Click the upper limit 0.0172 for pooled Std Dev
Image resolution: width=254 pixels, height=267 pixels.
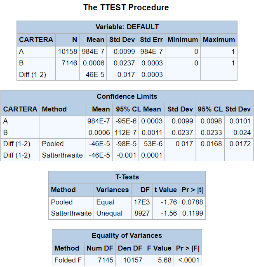pos(239,144)
